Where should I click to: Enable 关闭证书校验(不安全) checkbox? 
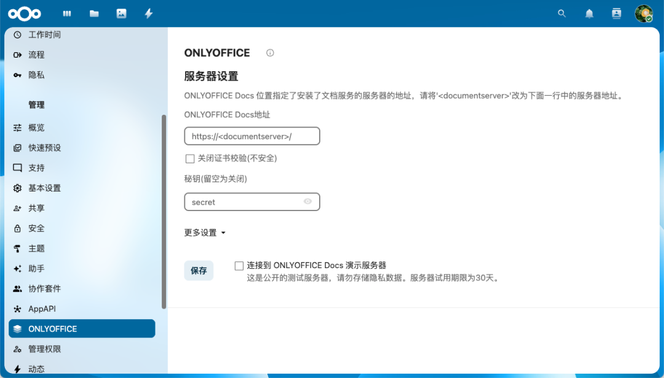[x=190, y=158]
